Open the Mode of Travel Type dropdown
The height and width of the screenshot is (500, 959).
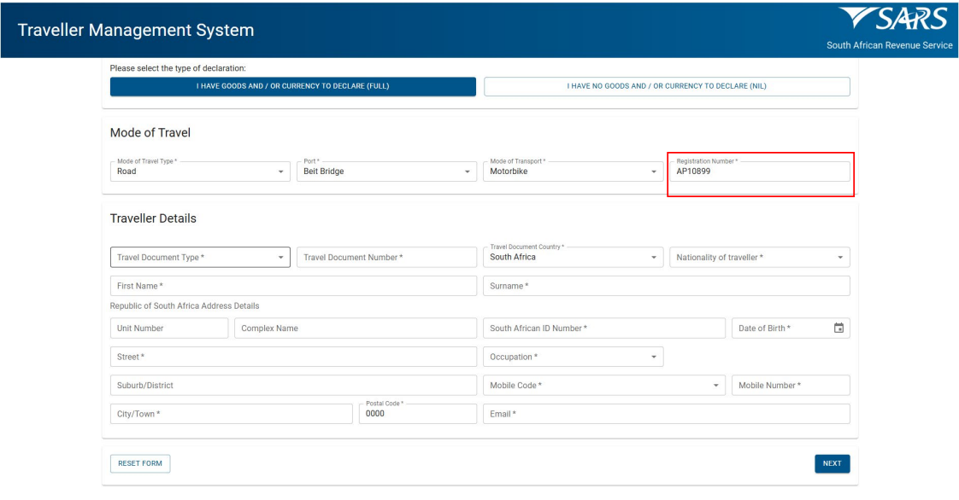pos(200,172)
